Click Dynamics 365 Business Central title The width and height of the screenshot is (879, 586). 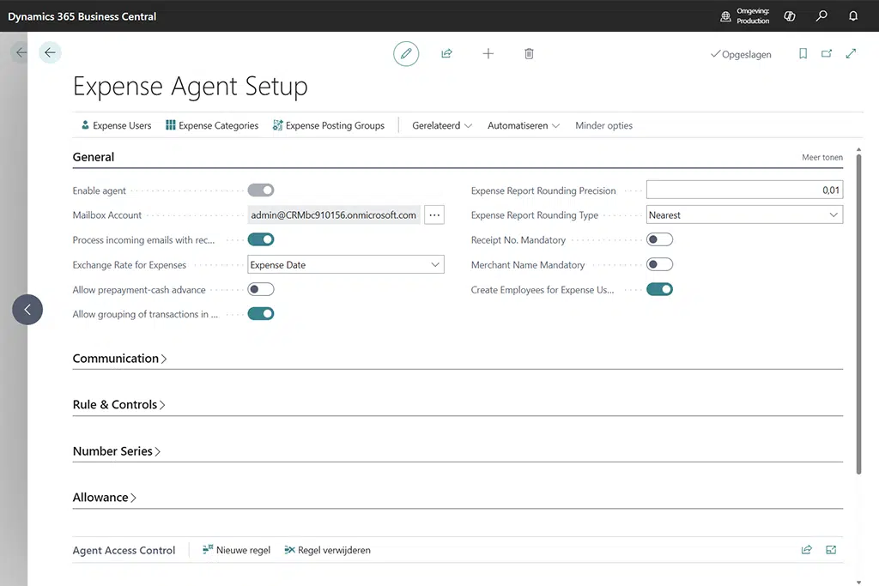point(82,16)
